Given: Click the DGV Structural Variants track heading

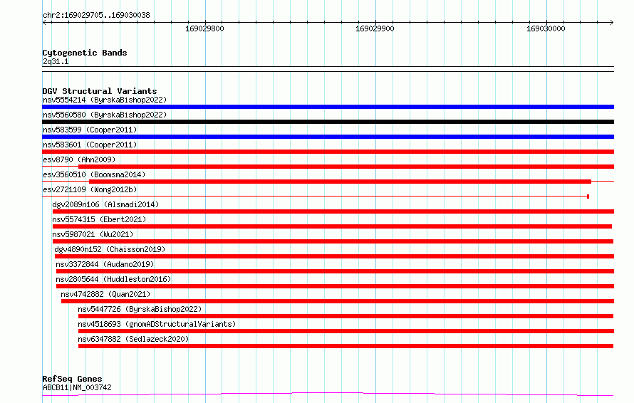Looking at the screenshot, I should point(100,91).
